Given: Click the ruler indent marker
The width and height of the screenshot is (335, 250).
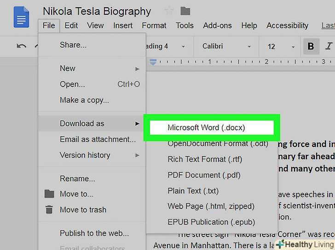Looking at the screenshot, I should 153,62.
